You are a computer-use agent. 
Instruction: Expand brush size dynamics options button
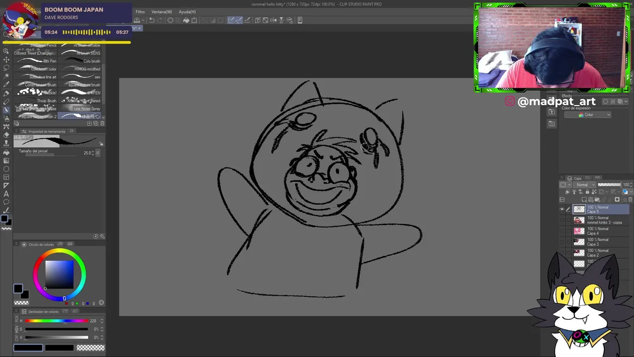point(98,153)
